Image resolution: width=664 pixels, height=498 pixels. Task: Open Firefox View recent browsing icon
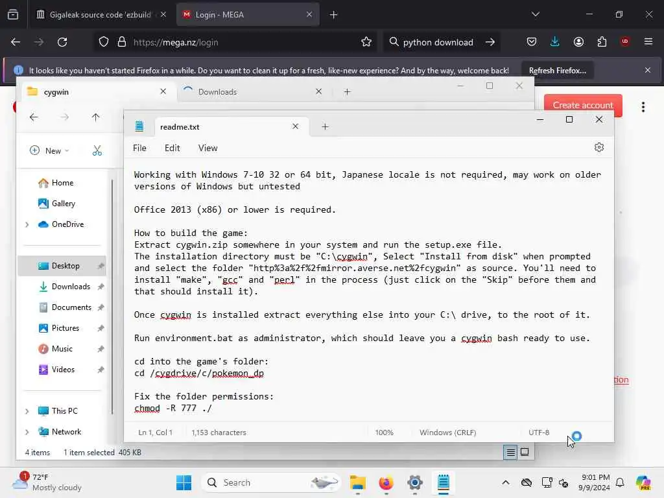coord(13,14)
